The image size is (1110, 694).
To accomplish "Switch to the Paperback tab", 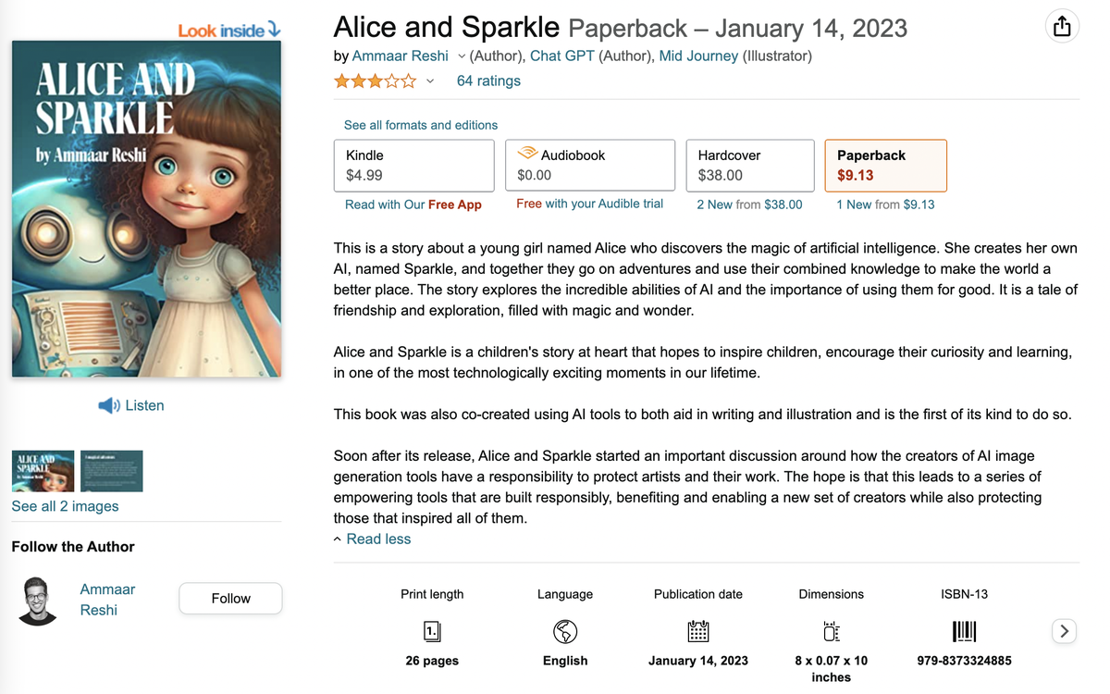I will pyautogui.click(x=885, y=165).
